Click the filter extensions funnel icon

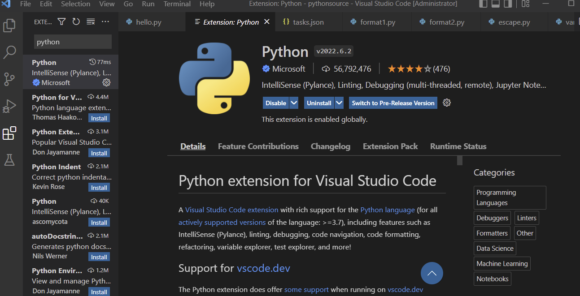point(62,21)
